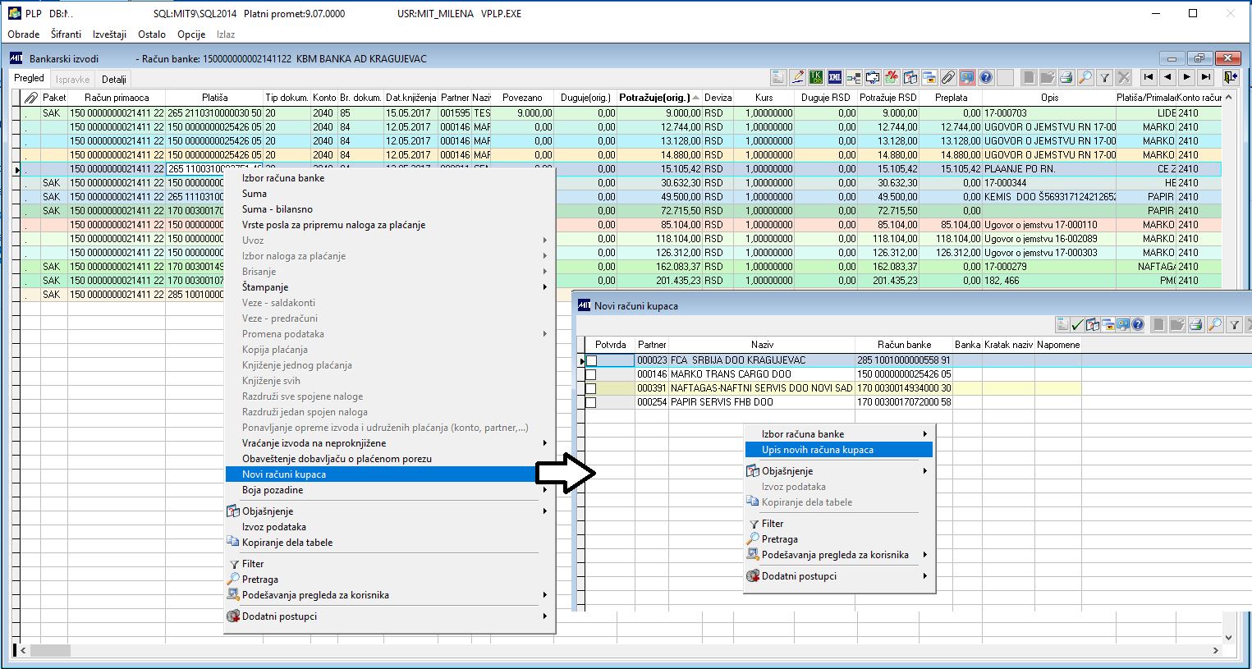
Task: Go to previous record arrow button
Action: (1167, 77)
